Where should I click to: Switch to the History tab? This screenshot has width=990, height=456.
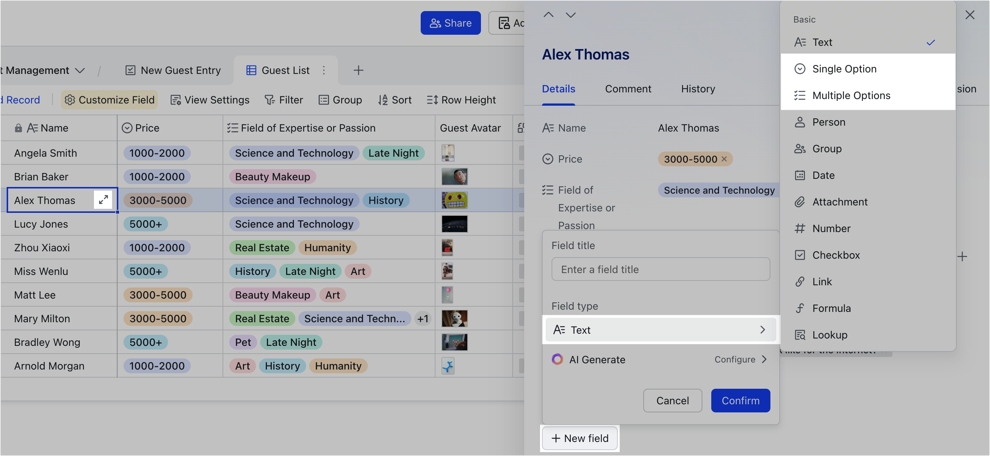[698, 89]
